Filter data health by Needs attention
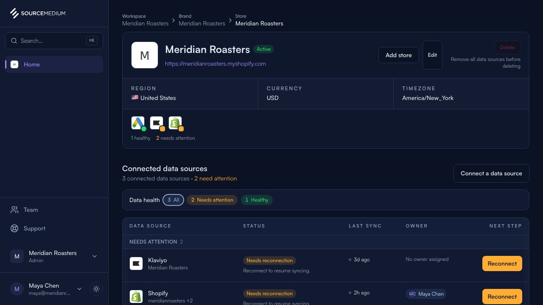 tap(212, 200)
